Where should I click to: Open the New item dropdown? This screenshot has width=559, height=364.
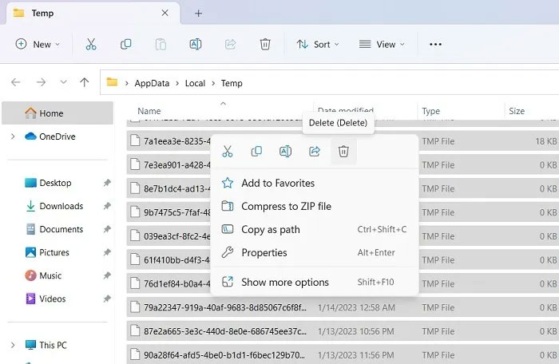point(38,45)
